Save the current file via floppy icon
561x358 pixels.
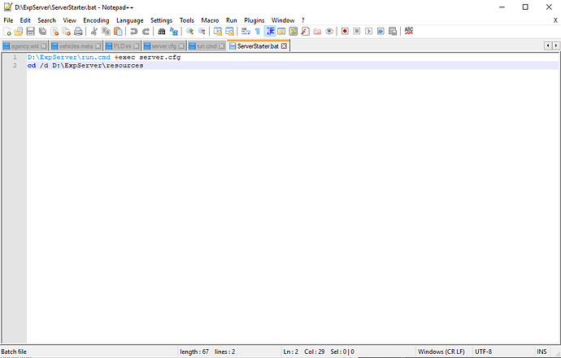30,32
